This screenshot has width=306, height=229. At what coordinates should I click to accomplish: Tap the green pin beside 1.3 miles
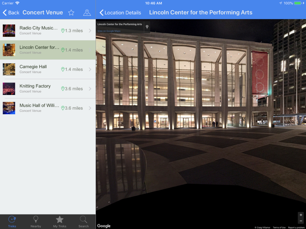coord(63,31)
